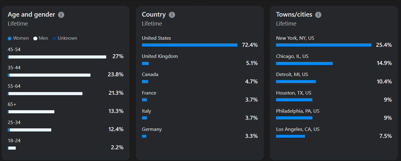Click the Towns/cities info icon
Screen dimensions: 401x161
point(318,15)
